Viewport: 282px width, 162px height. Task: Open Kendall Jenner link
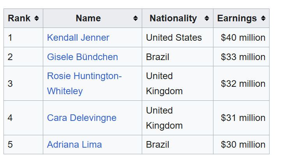pyautogui.click(x=78, y=38)
